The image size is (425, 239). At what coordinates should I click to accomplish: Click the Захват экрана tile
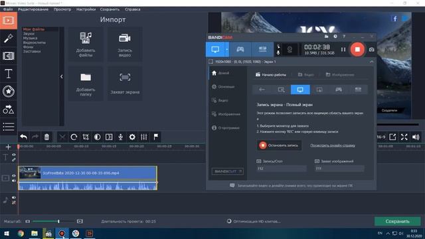point(125,84)
